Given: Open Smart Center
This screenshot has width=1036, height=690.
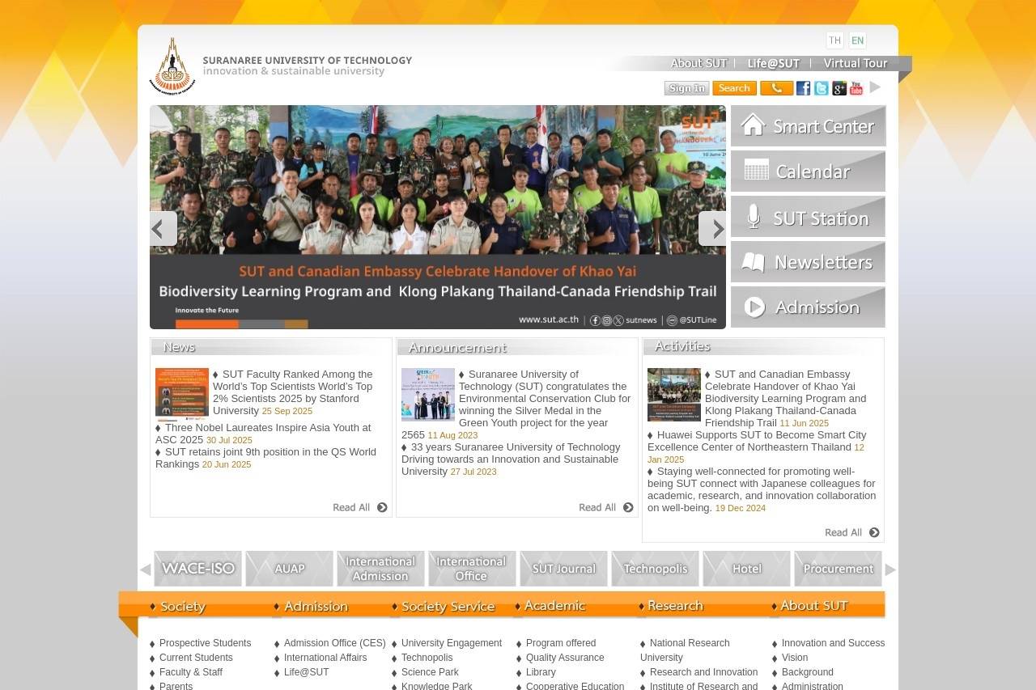Looking at the screenshot, I should 808,126.
